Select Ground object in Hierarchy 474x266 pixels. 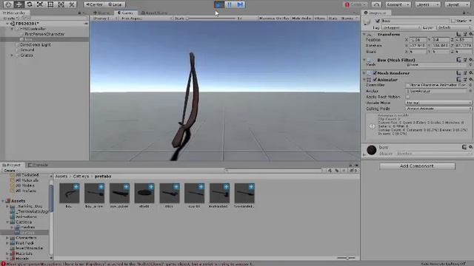pyautogui.click(x=27, y=50)
